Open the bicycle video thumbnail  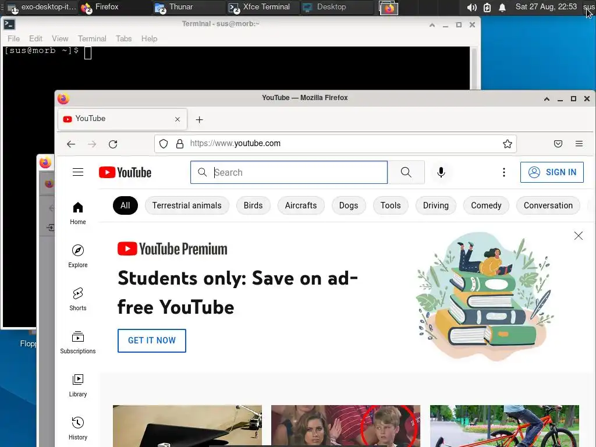pyautogui.click(x=505, y=425)
